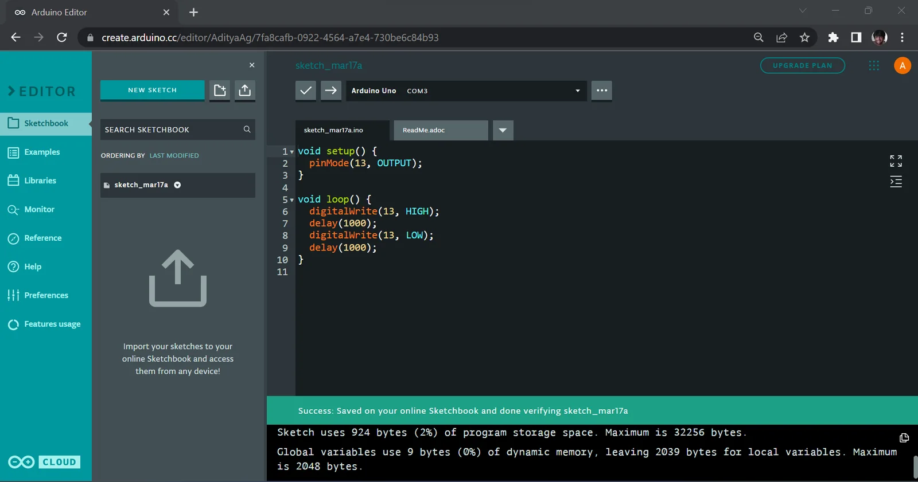
Task: Click the import sketch upload icon
Action: [245, 90]
